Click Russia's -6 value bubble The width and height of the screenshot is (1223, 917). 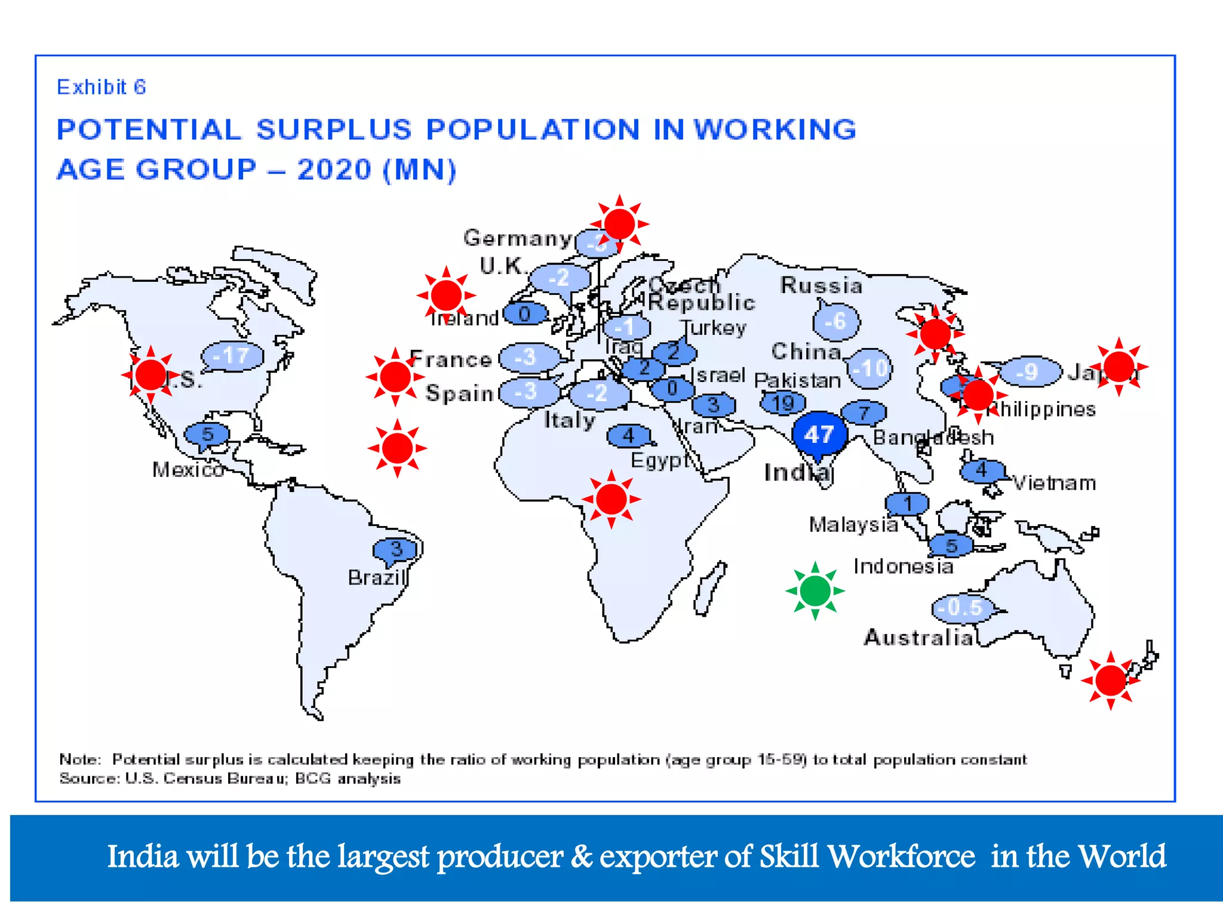[836, 321]
